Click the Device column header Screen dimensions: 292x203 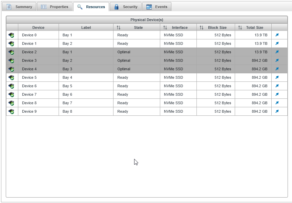[x=38, y=27]
